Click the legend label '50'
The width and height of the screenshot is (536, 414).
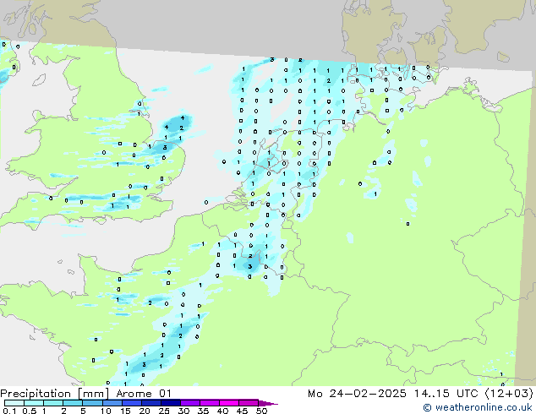pyautogui.click(x=261, y=411)
